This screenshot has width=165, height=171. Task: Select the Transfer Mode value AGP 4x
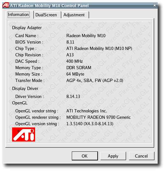[95, 80]
